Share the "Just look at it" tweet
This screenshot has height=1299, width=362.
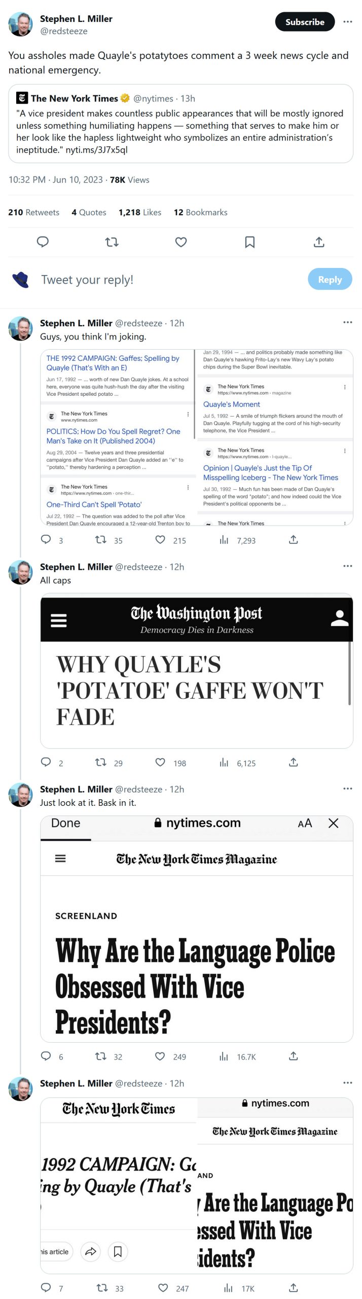(x=294, y=1056)
